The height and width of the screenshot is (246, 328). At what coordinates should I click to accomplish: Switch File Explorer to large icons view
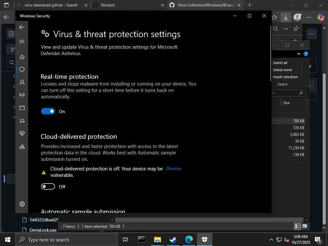click(x=305, y=226)
